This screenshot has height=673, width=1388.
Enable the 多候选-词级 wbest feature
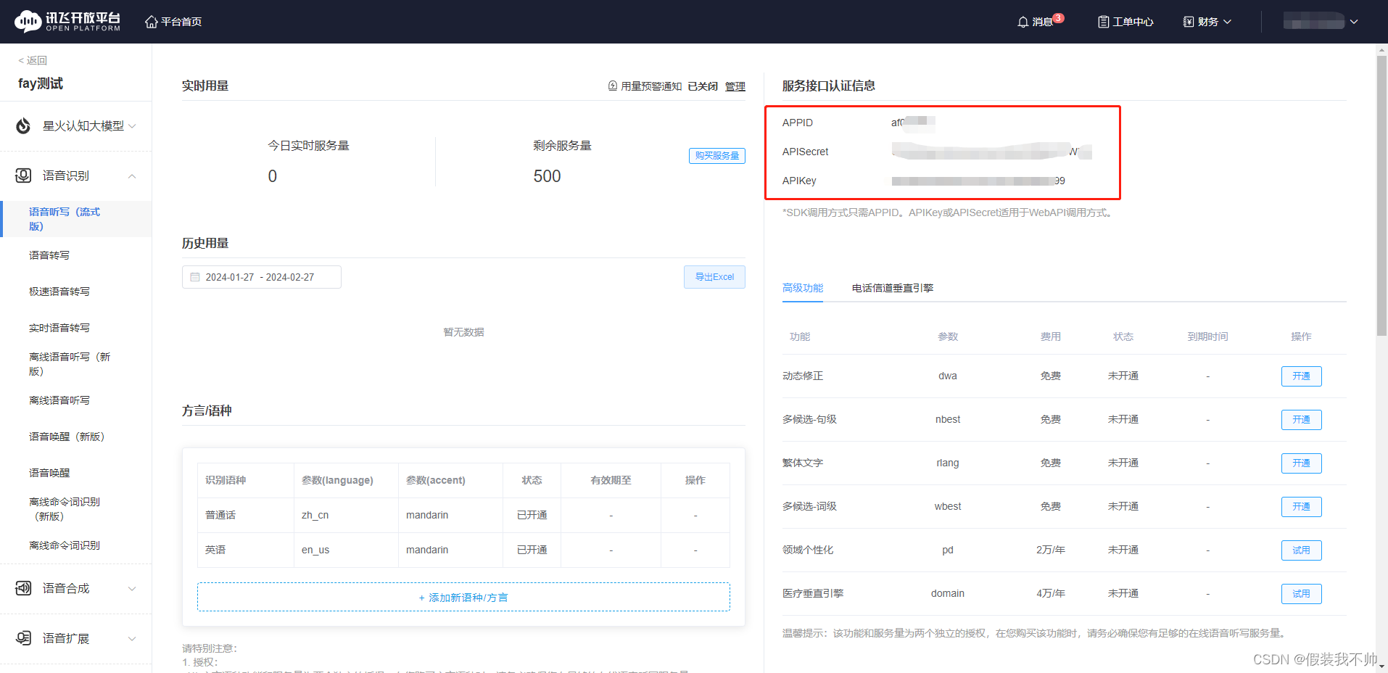[x=1302, y=507]
